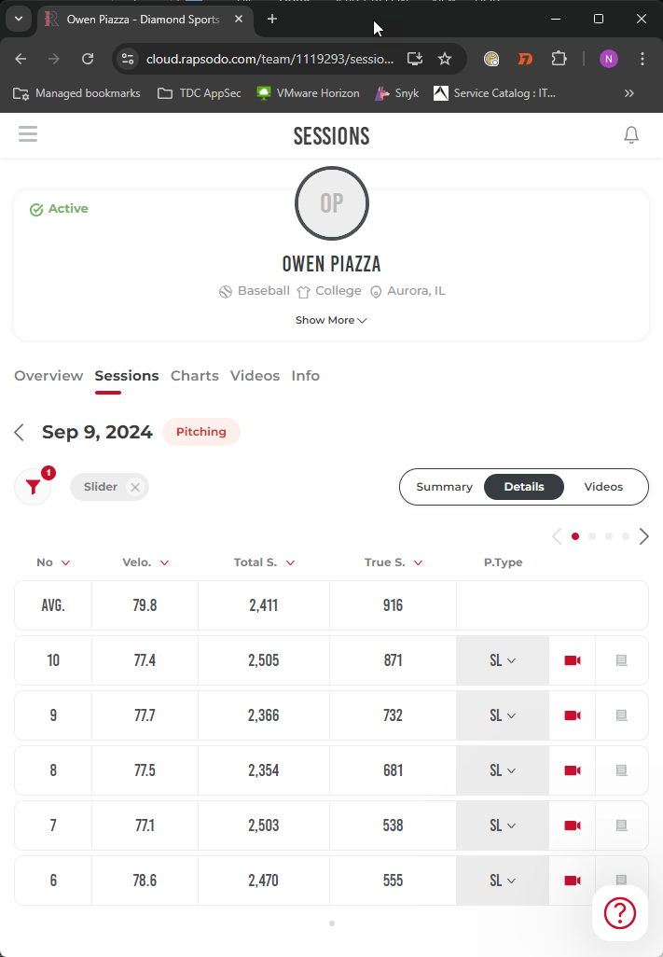Play video for pitch number 7
663x957 pixels.
573,825
